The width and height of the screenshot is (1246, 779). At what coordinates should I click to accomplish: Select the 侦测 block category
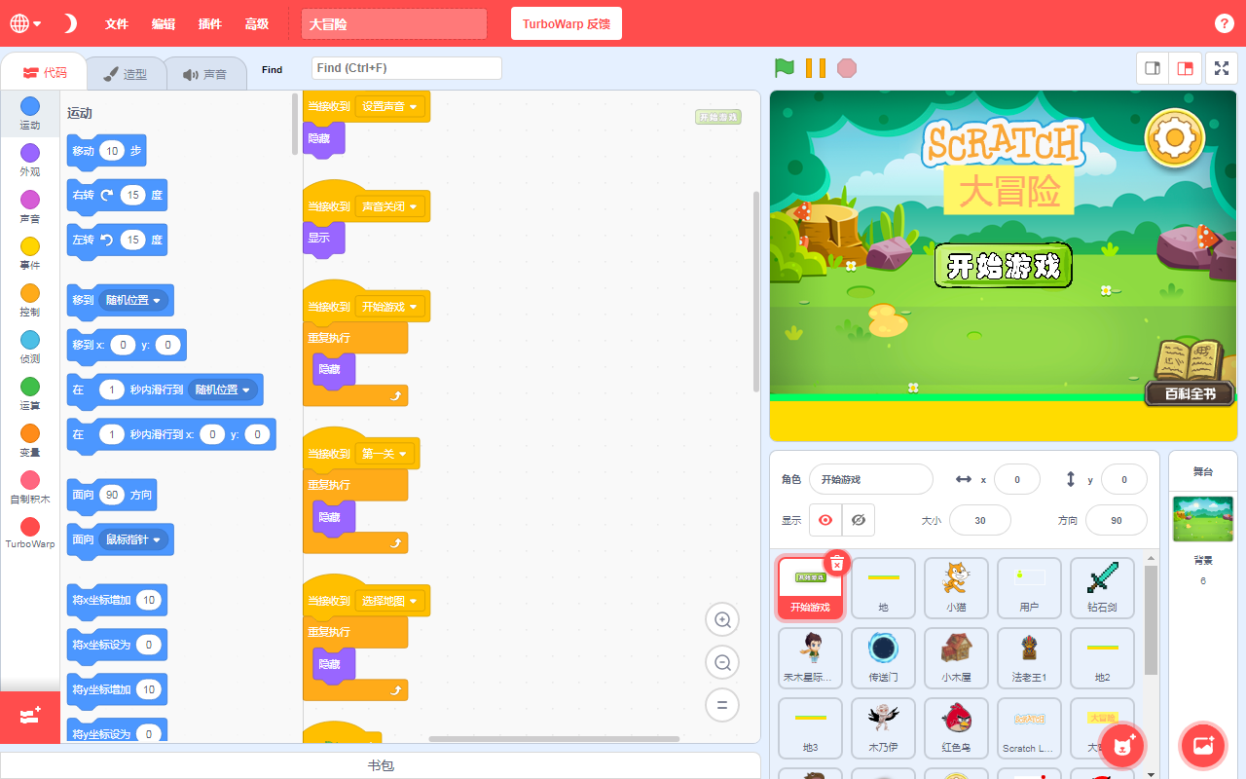[x=30, y=347]
